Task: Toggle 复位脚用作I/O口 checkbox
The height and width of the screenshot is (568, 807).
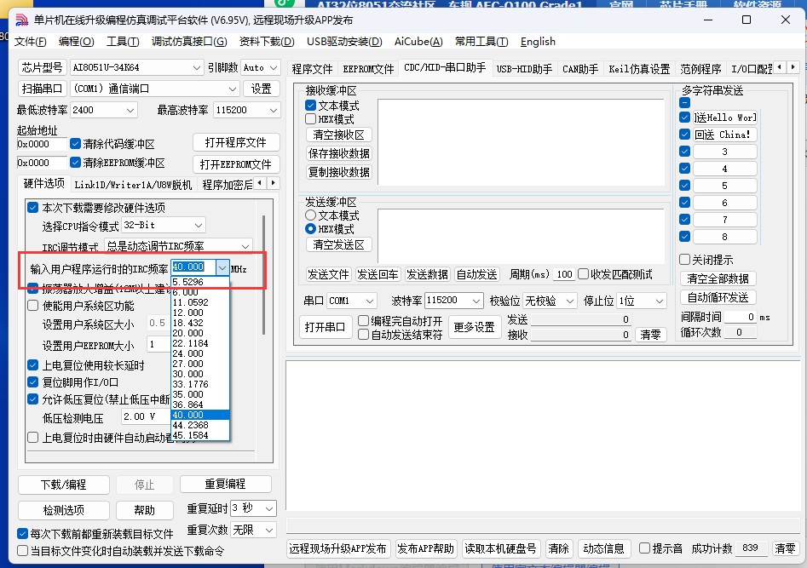Action: tap(33, 382)
